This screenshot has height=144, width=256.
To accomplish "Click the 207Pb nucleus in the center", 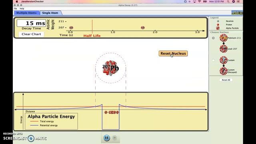I will 110,68.
